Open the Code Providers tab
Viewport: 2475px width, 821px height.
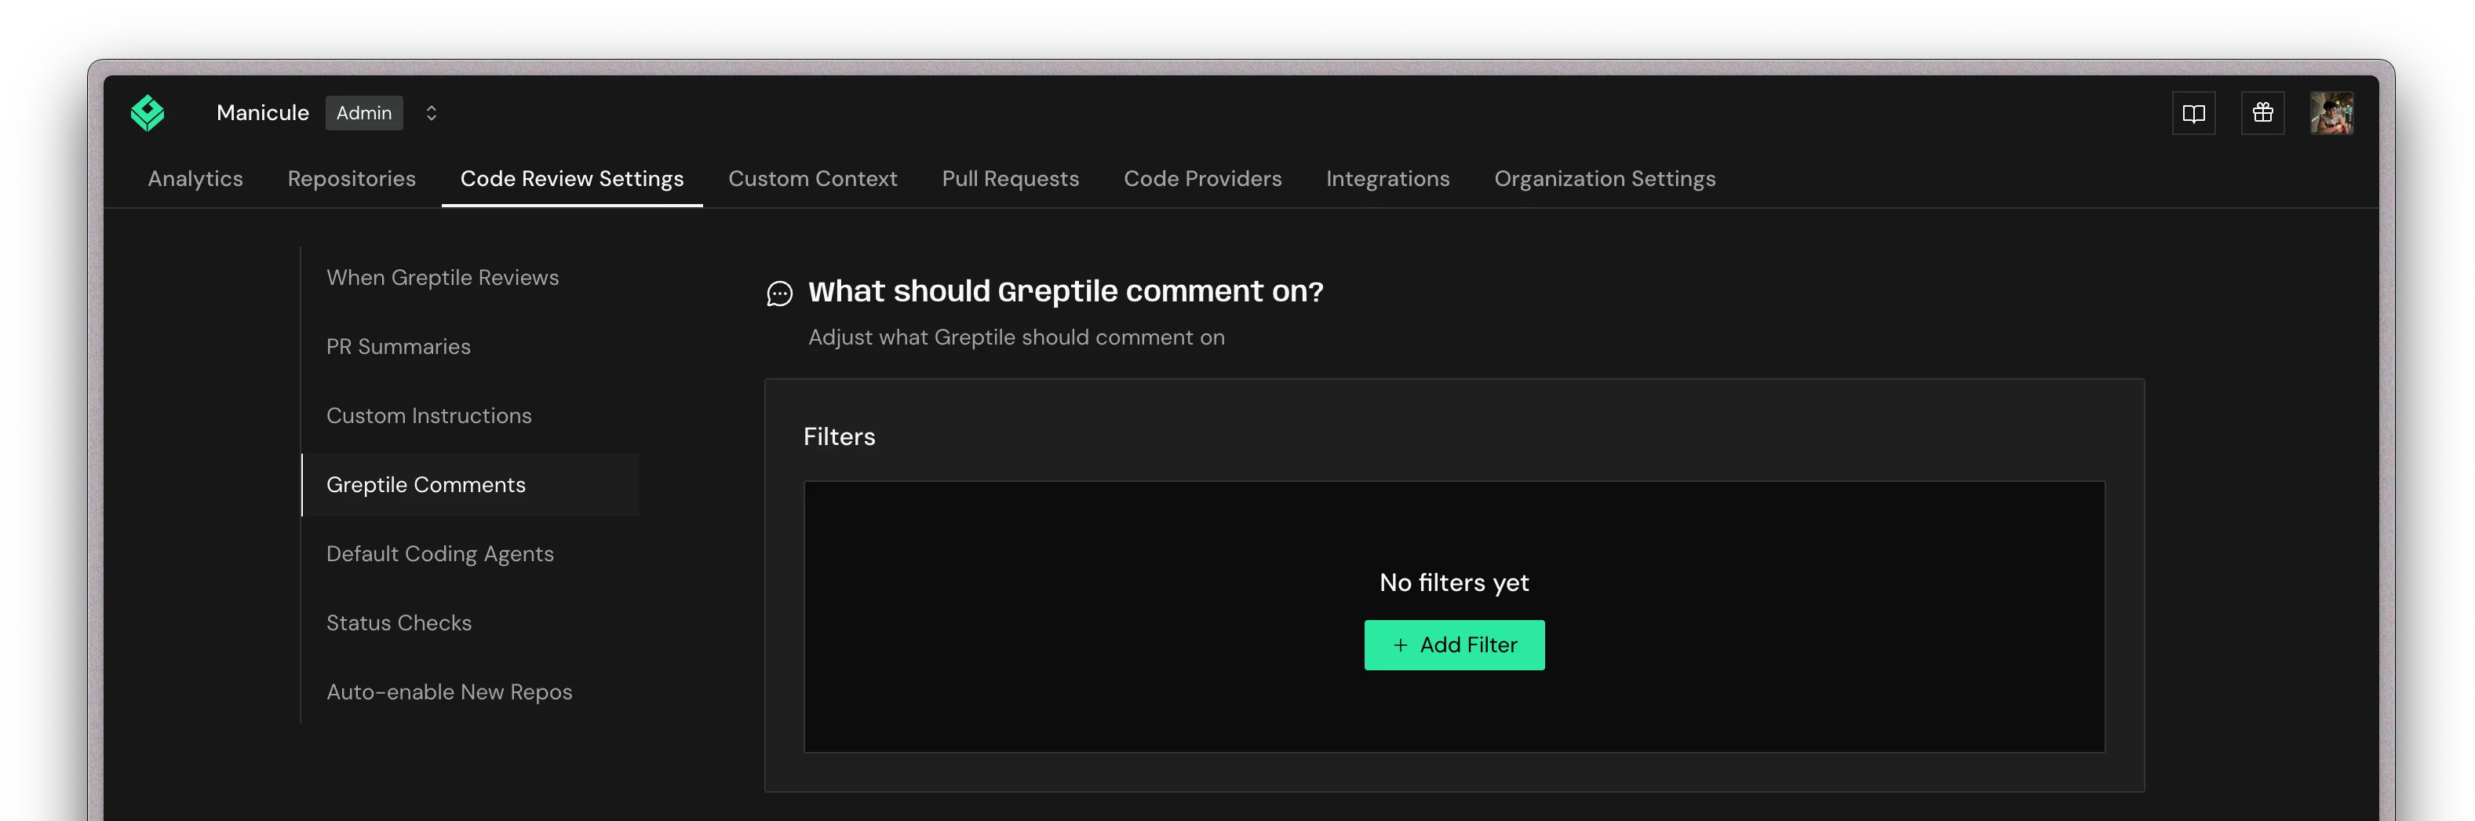1202,179
